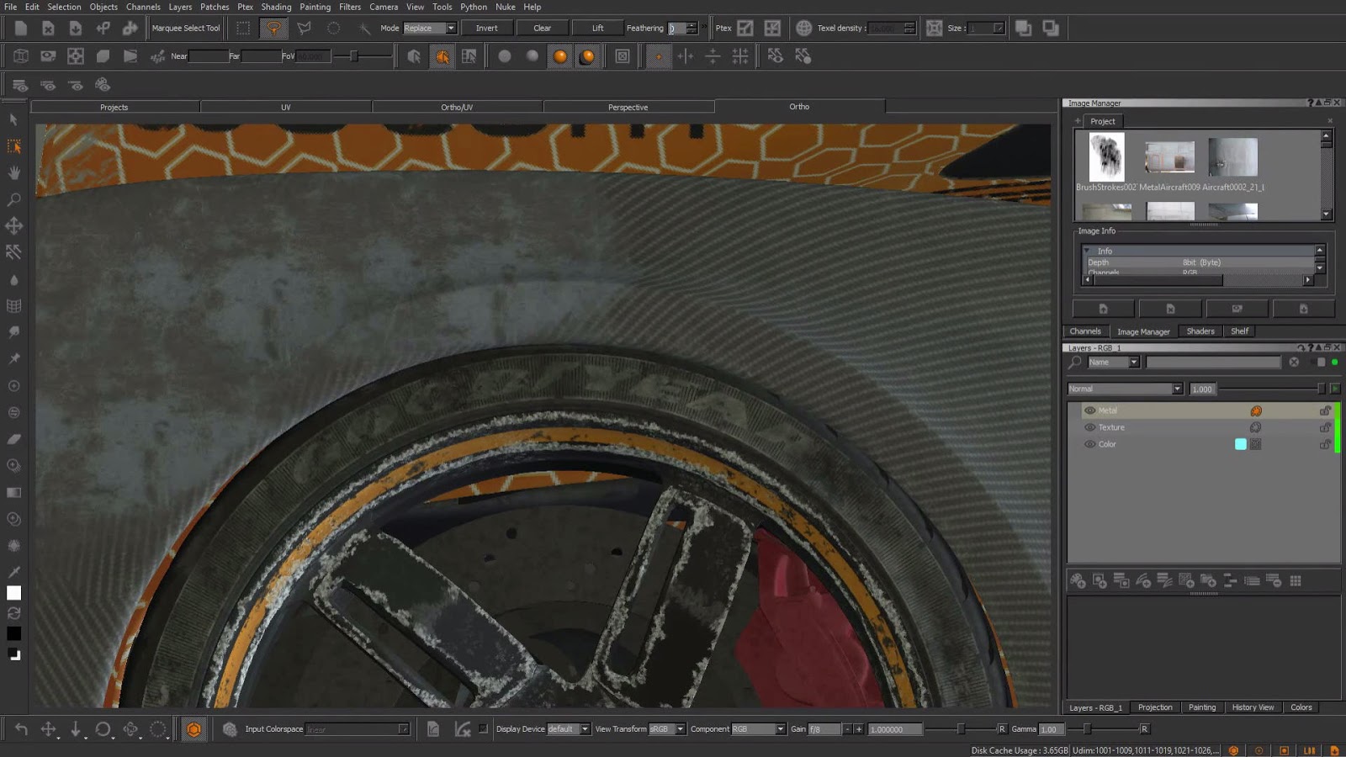Image resolution: width=1346 pixels, height=757 pixels.
Task: Hide the Metal layer
Action: point(1090,410)
